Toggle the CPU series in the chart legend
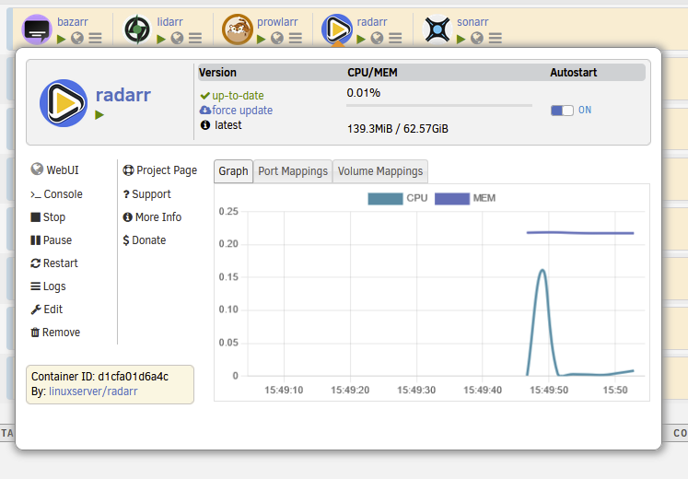The height and width of the screenshot is (479, 688). pyautogui.click(x=398, y=198)
